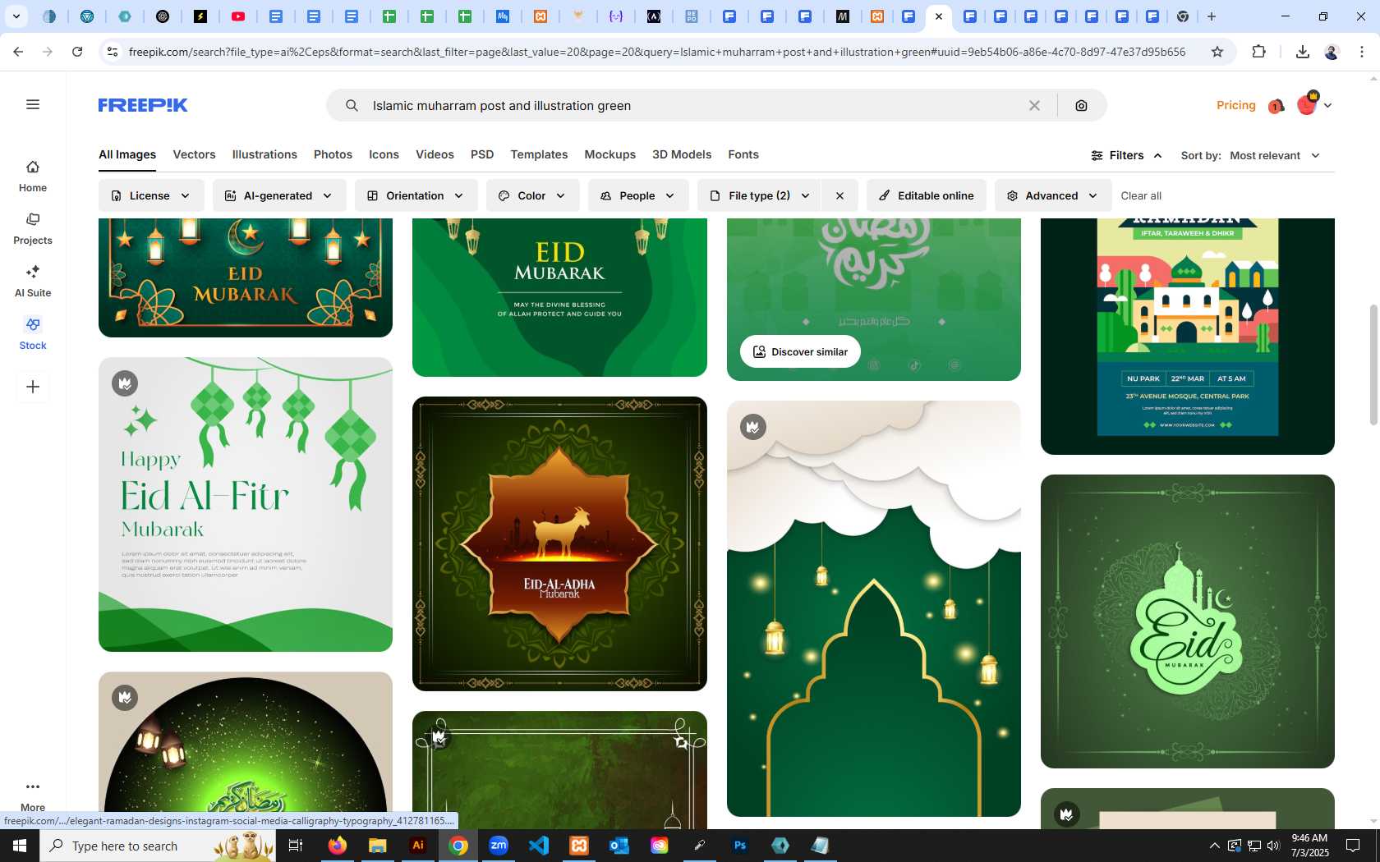Toggle Editable online filter
The image size is (1380, 862).
tap(926, 195)
